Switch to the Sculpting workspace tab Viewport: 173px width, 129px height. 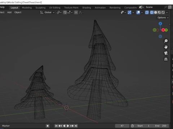(40, 8)
